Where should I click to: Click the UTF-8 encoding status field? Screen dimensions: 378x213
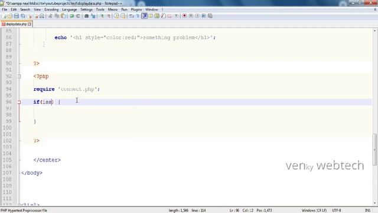click(x=337, y=211)
